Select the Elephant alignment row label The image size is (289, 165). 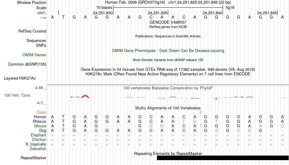pos(39,135)
